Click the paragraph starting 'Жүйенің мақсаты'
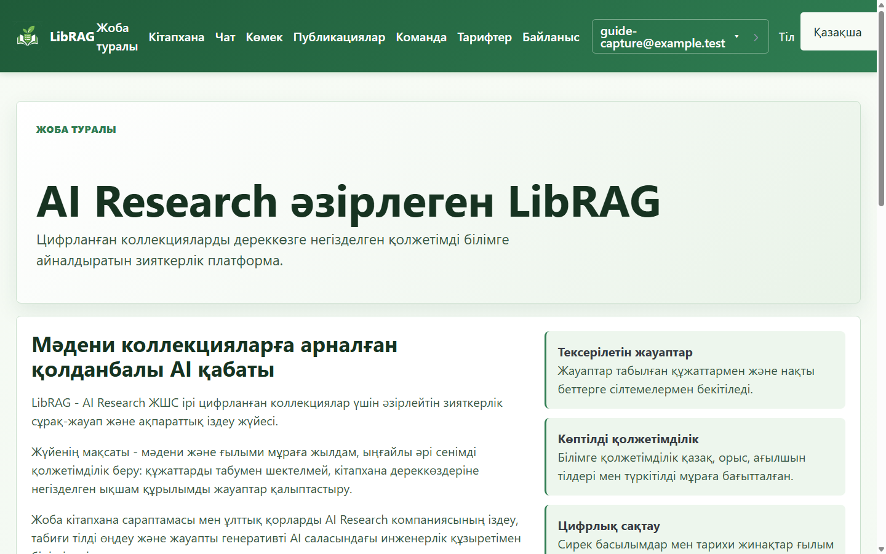This screenshot has width=886, height=554. 255,470
